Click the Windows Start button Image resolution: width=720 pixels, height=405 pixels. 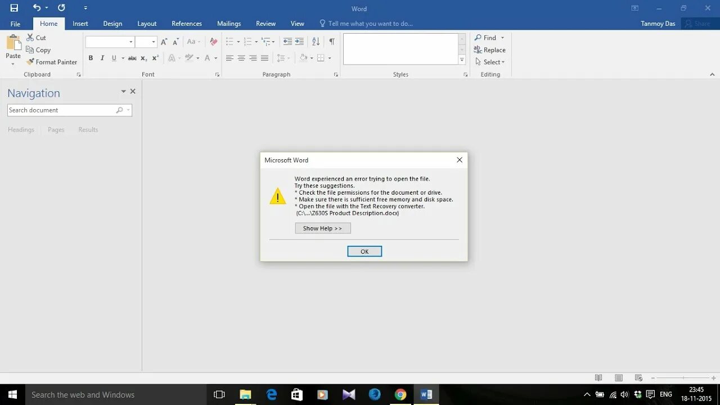[12, 395]
